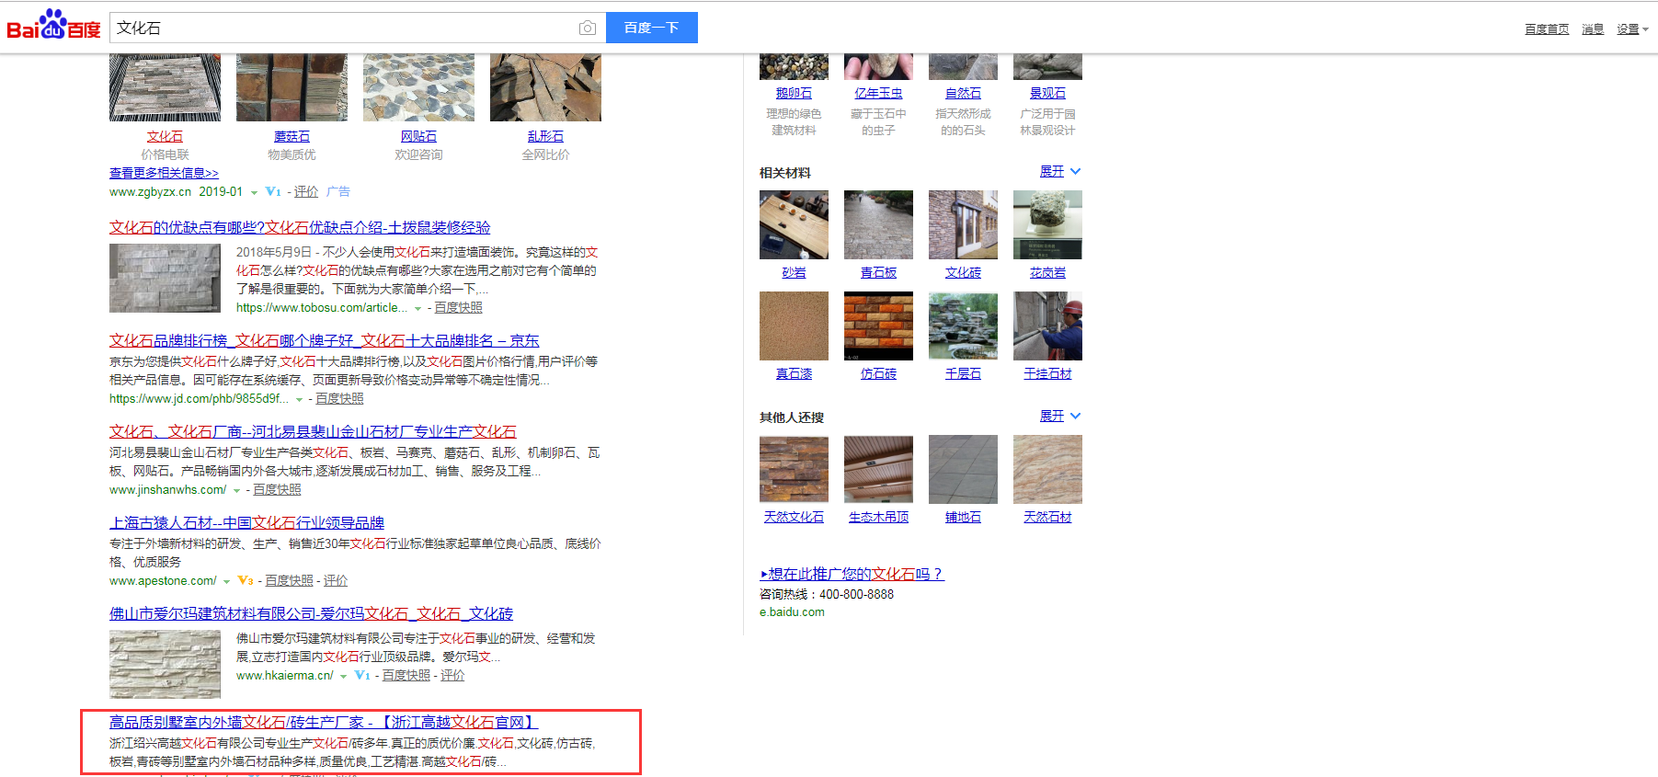
Task: Go to 百度首页 in top bar
Action: point(1546,29)
